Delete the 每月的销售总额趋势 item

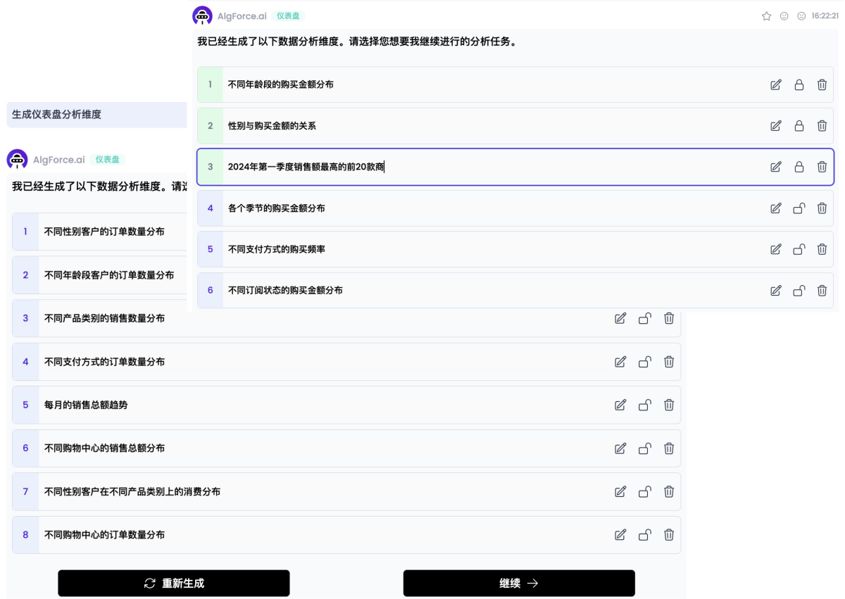coord(669,405)
